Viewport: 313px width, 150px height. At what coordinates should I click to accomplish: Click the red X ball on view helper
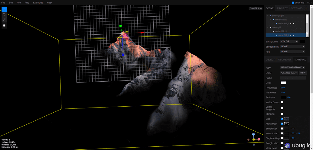click(259, 139)
